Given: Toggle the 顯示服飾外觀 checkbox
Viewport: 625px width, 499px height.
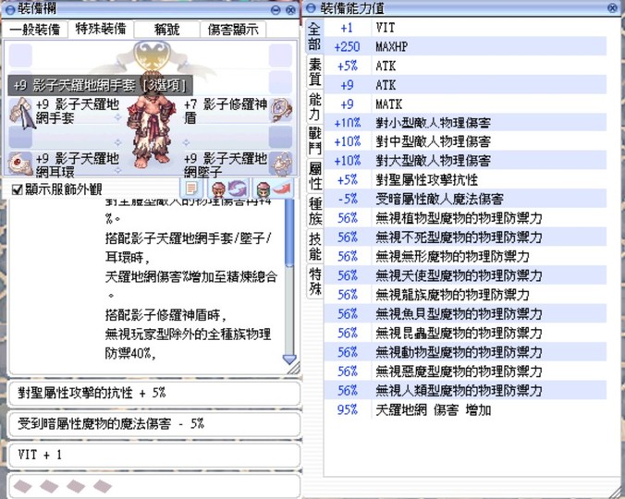Looking at the screenshot, I should [x=17, y=189].
